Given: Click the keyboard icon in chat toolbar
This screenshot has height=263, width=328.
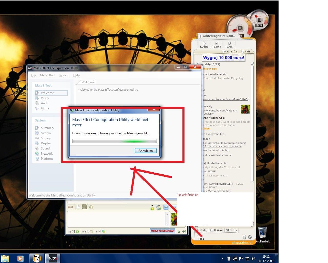Looking at the screenshot, I should click(x=70, y=207).
